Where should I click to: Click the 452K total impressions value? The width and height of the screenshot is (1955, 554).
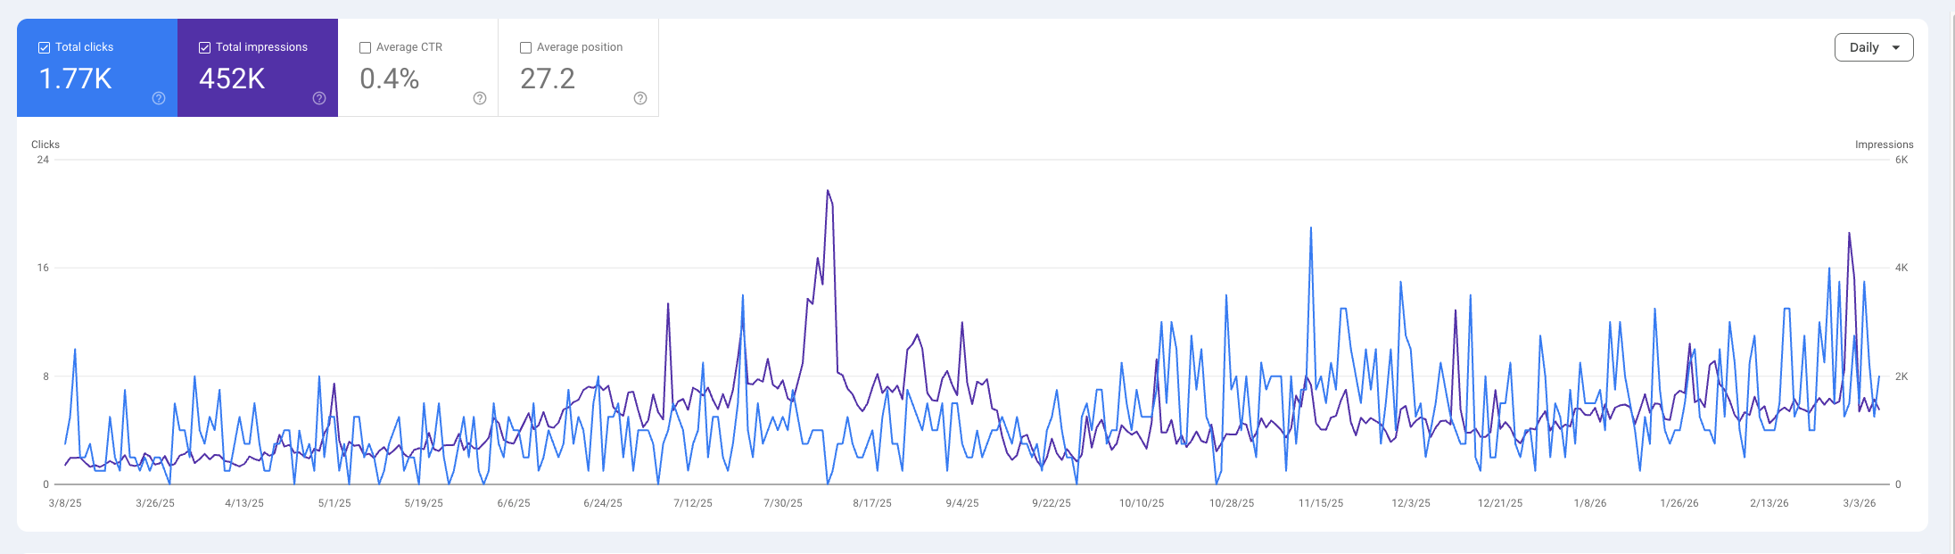pyautogui.click(x=232, y=79)
